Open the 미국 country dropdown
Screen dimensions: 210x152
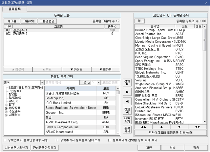pos(42,83)
